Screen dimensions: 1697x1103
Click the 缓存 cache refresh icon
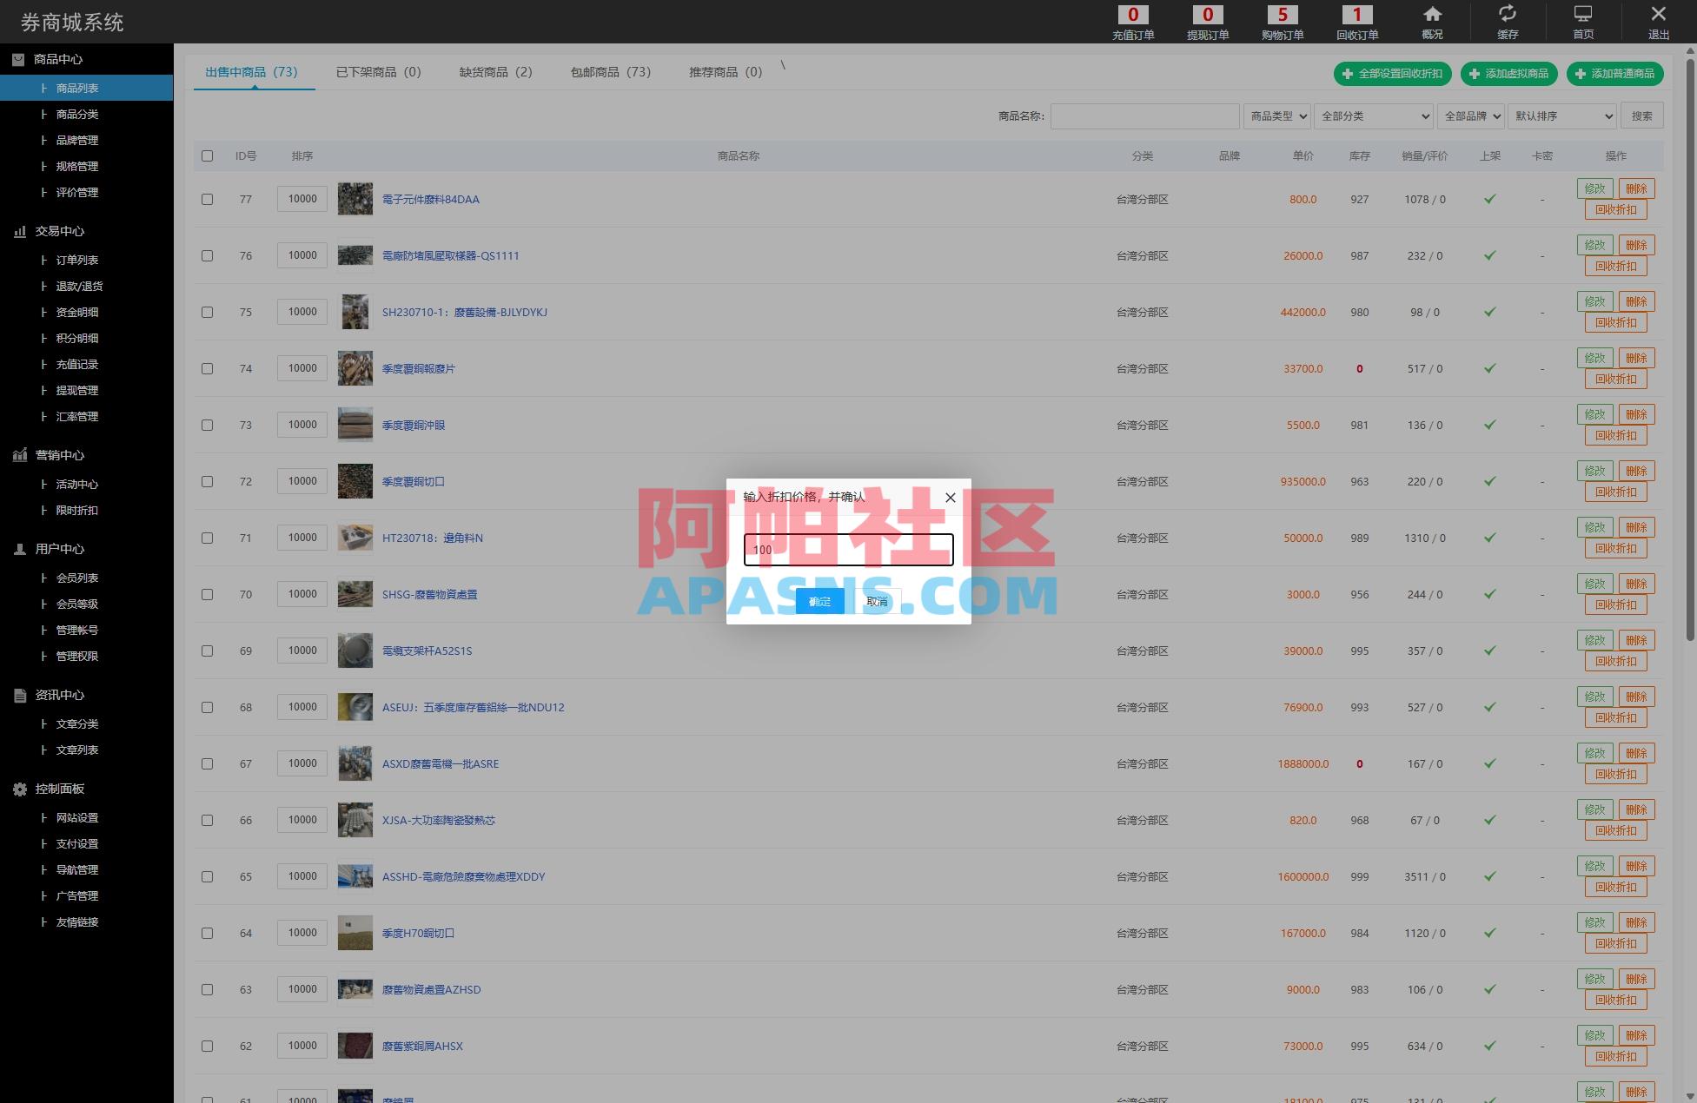(x=1507, y=22)
